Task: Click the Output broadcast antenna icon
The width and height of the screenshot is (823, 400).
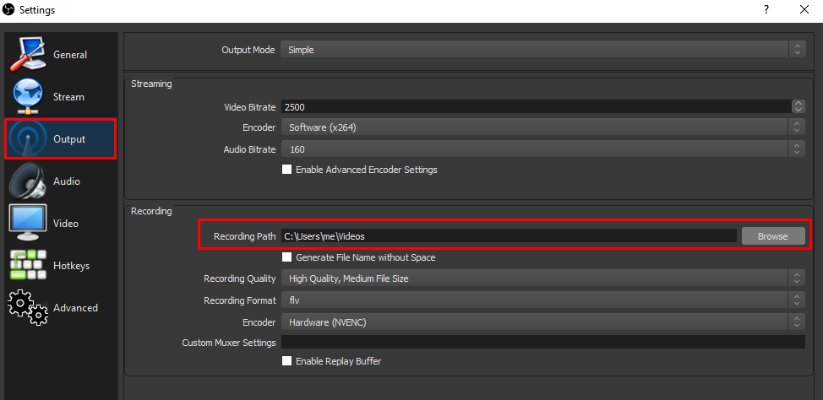Action: (x=28, y=139)
